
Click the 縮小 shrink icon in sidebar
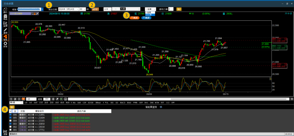(5, 11)
